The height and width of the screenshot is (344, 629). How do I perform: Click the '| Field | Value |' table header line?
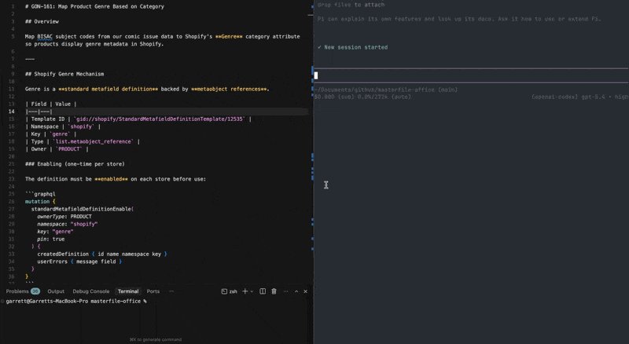click(x=50, y=104)
